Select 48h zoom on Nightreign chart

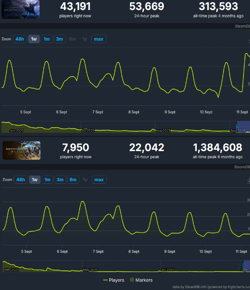point(20,39)
